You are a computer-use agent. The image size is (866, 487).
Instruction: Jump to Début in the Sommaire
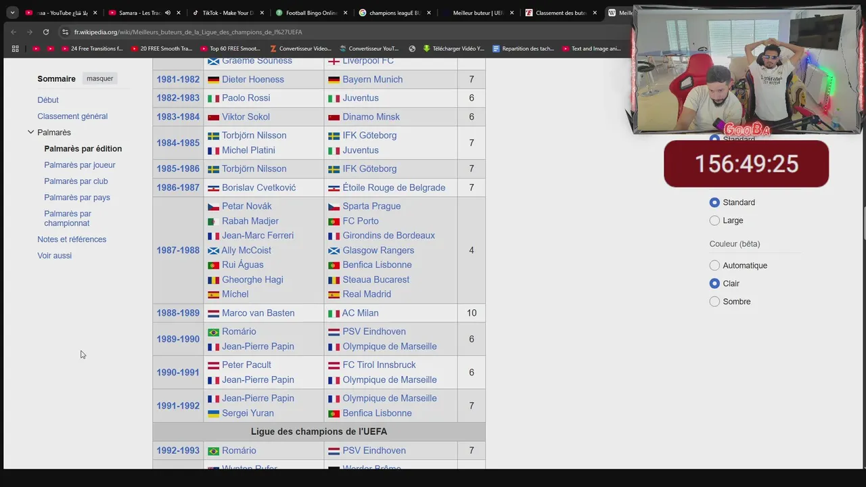click(x=48, y=100)
